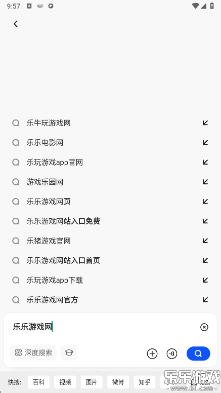Screen dimensions: 221x393
Task: Tap the fill arrow beside 游戏乐园网
Action: (x=205, y=182)
